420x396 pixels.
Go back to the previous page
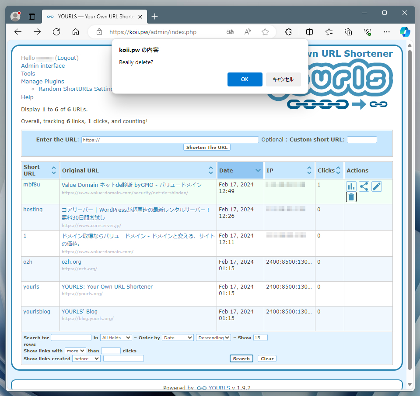pos(18,32)
